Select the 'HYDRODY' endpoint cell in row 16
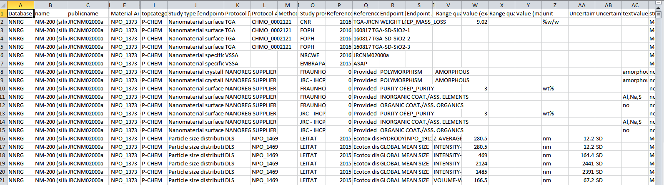The height and width of the screenshot is (185, 664). [x=393, y=138]
